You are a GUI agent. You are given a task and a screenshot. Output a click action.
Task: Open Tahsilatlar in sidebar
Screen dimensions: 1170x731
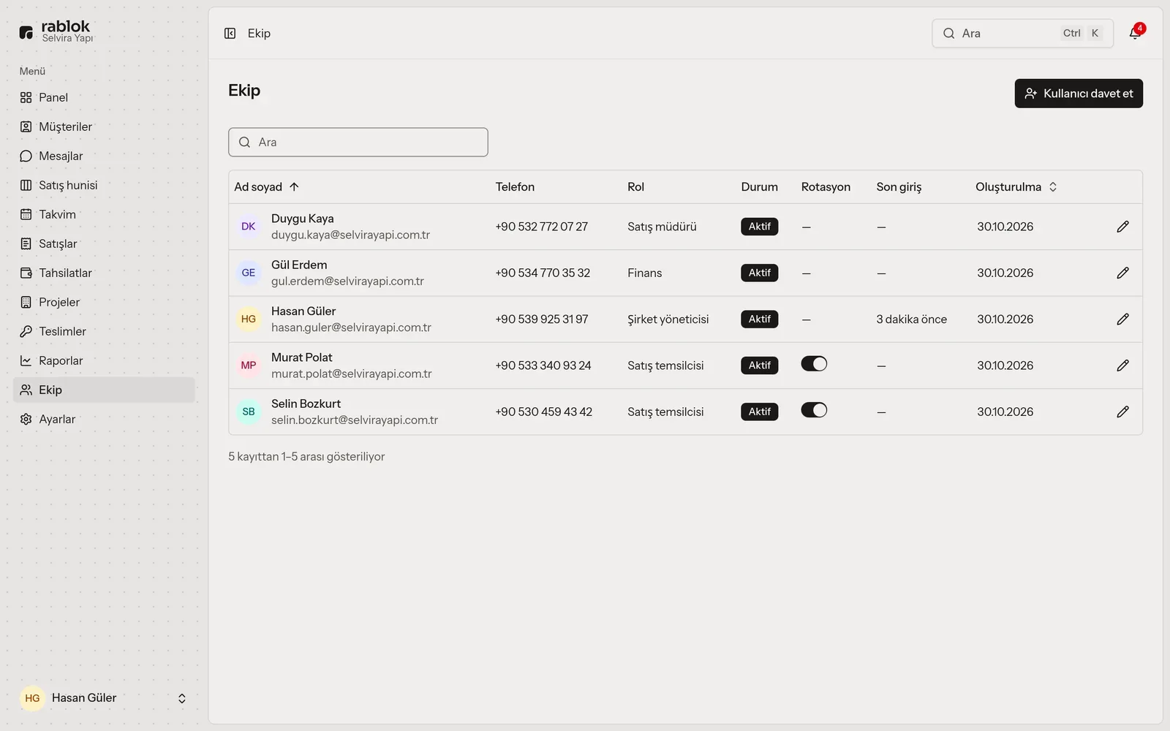tap(104, 273)
